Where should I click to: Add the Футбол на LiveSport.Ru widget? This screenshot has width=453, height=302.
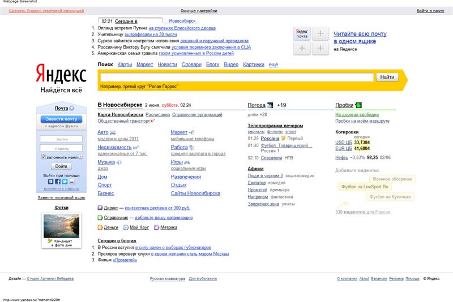tap(365, 187)
